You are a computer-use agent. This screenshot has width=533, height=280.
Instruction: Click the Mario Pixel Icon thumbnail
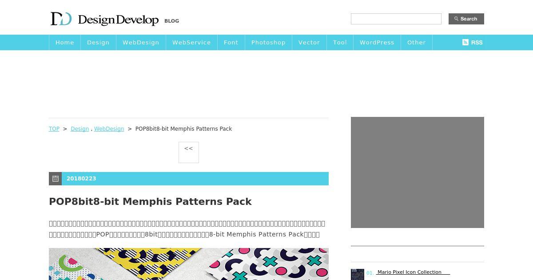(x=358, y=274)
